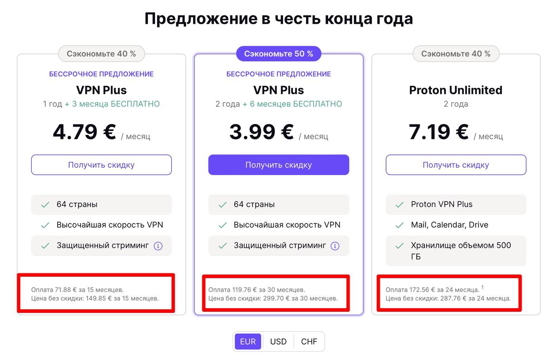Viewport: 555px width, 362px height.
Task: Select CHF as the currency
Action: pyautogui.click(x=309, y=341)
